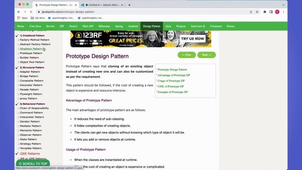
Task: Toggle the browser side panel icon
Action: pyautogui.click(x=271, y=12)
